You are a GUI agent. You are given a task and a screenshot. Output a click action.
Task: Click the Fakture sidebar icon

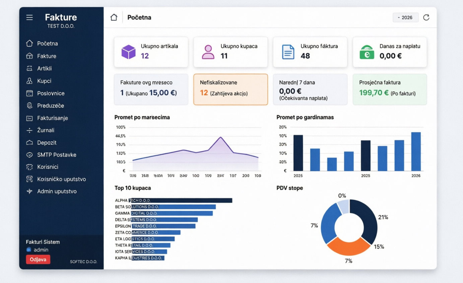coord(29,56)
